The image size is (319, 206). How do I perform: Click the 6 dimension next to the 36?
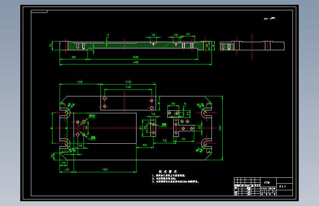185,104
